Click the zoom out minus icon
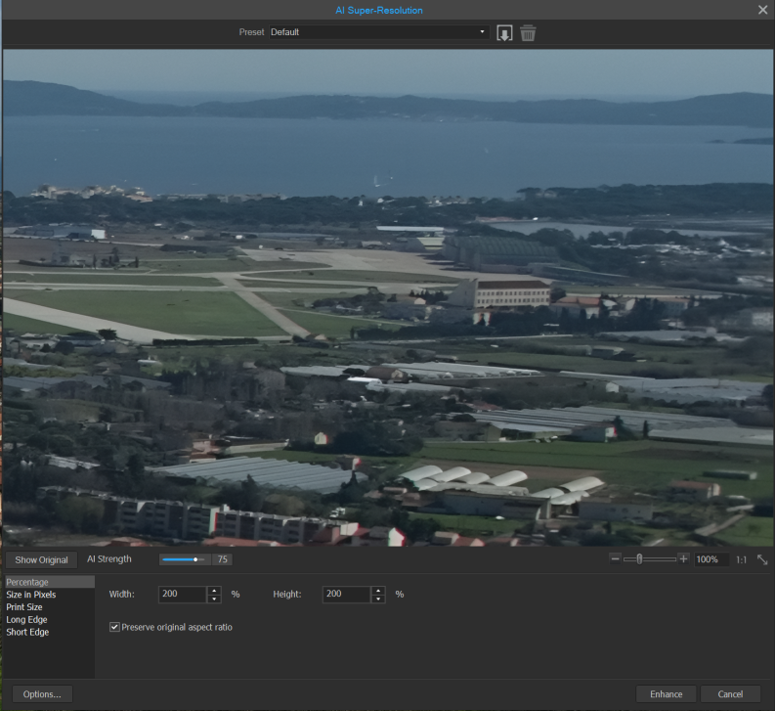 (x=615, y=558)
